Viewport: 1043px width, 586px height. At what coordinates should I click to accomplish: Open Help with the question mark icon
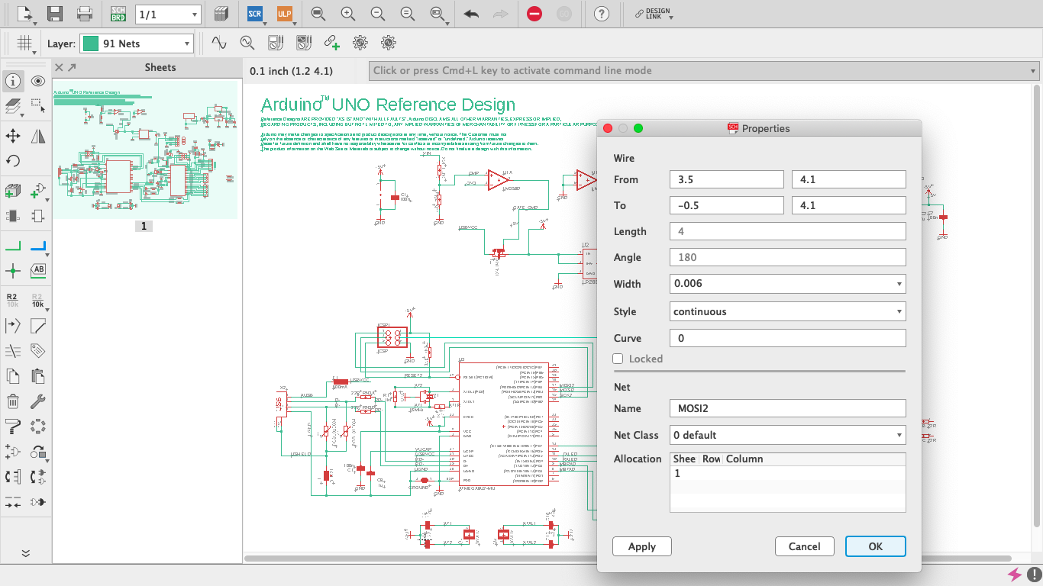[x=602, y=14]
